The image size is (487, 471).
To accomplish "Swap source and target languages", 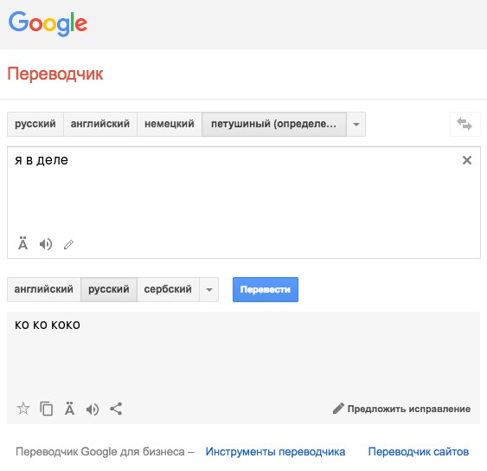I will pos(465,124).
